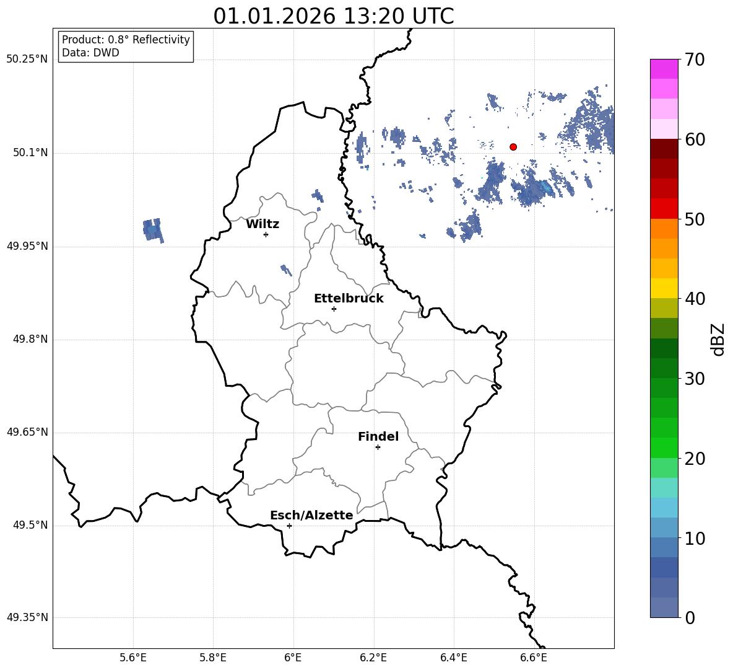Click the 49.95°N latitude label
This screenshot has width=733, height=670.
pyautogui.click(x=27, y=246)
